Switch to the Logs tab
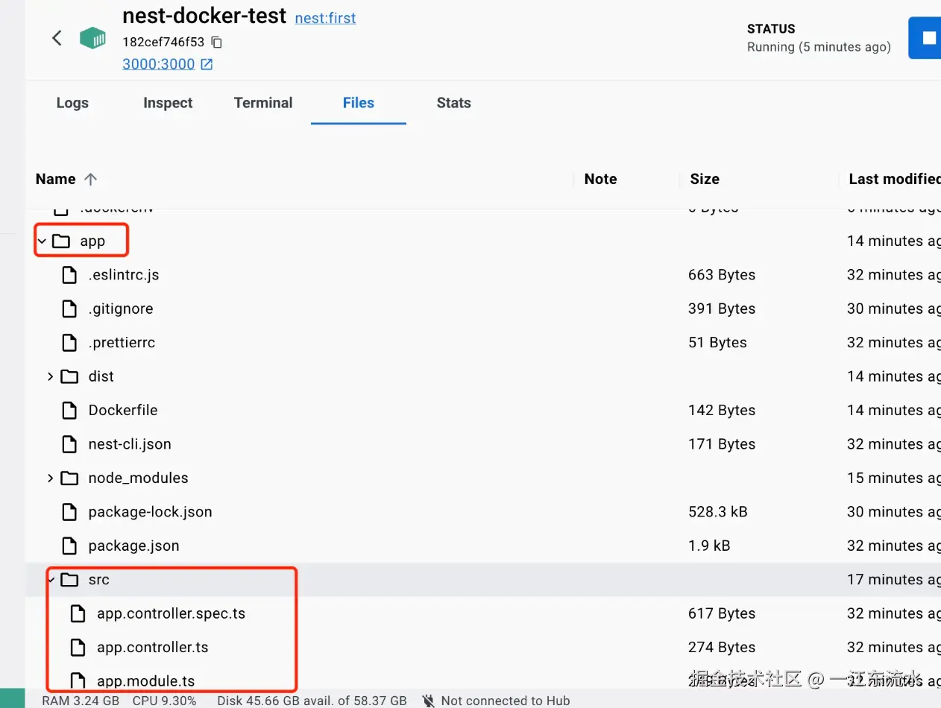The height and width of the screenshot is (708, 941). tap(72, 104)
